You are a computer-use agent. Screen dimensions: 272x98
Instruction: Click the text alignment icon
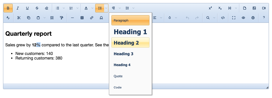click(x=154, y=18)
